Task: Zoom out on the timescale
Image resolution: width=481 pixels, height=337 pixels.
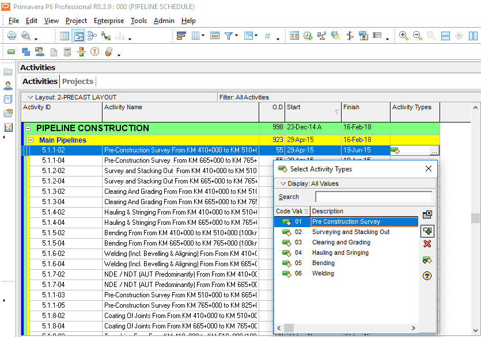Action: (418, 36)
